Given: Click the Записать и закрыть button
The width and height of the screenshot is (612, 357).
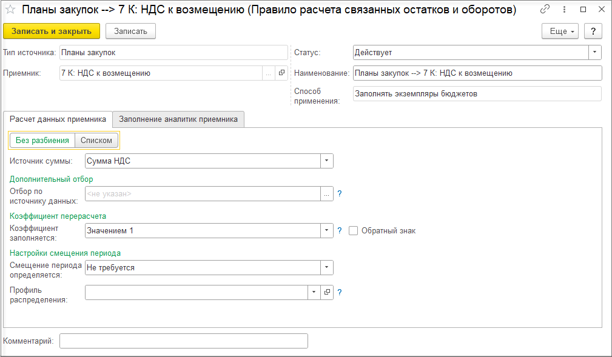Looking at the screenshot, I should (x=51, y=31).
